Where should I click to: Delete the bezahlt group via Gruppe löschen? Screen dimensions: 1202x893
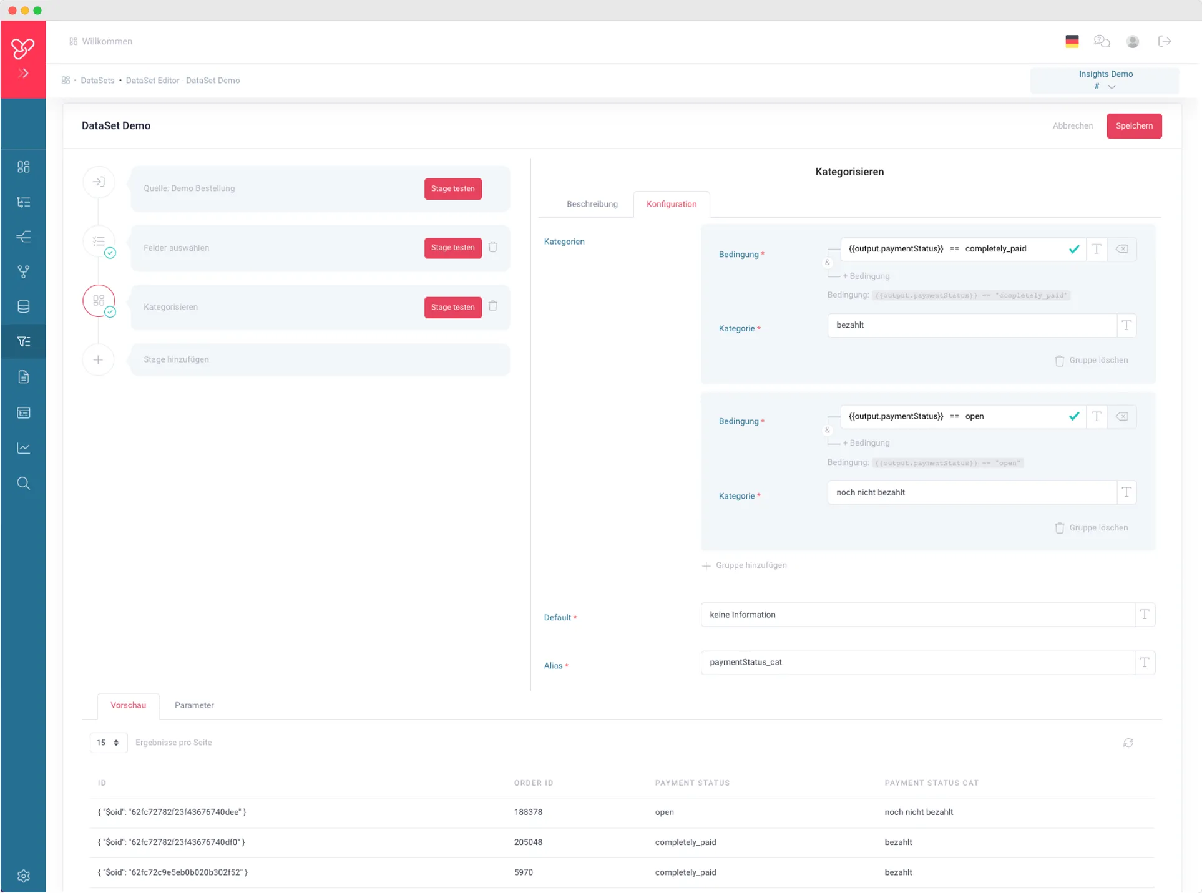1092,361
